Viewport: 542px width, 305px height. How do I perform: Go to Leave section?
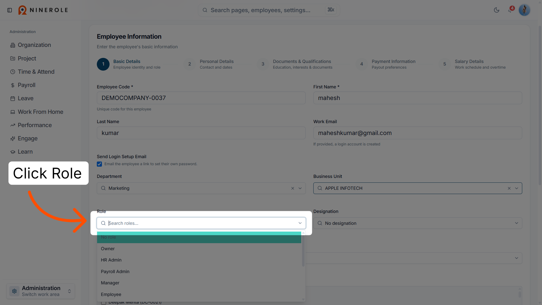22,98
